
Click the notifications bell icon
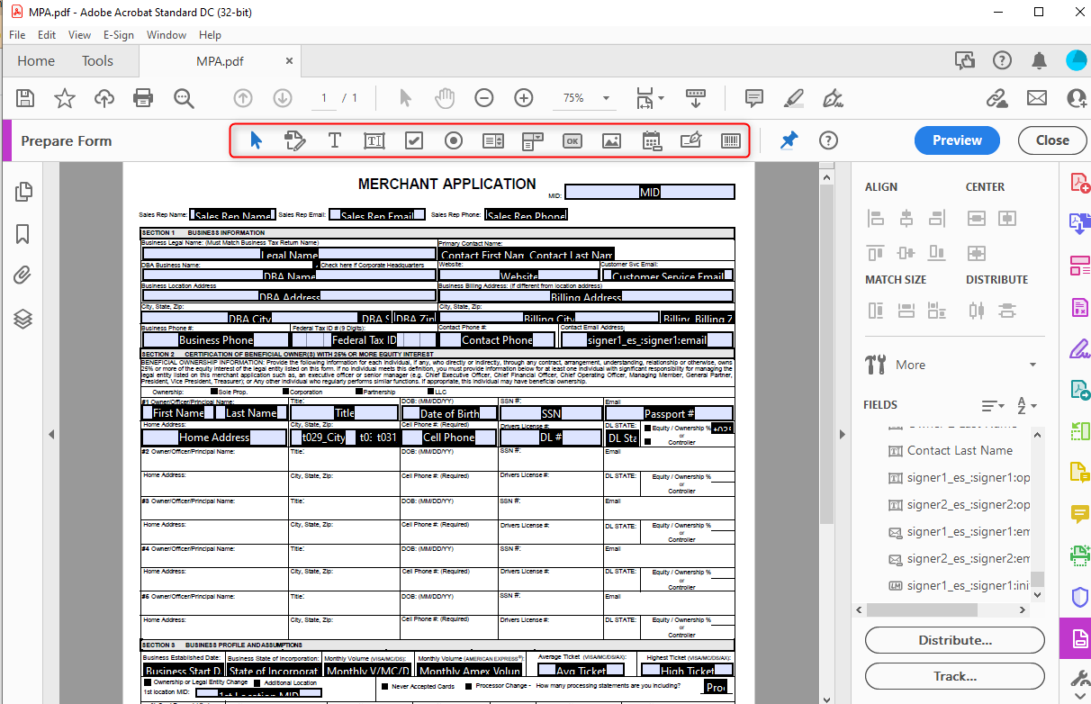coord(1039,60)
